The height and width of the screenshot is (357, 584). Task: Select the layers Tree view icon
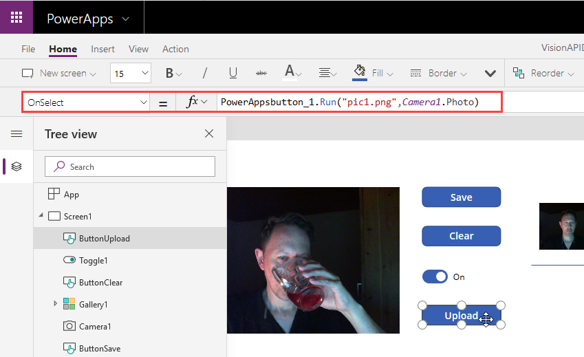click(17, 166)
